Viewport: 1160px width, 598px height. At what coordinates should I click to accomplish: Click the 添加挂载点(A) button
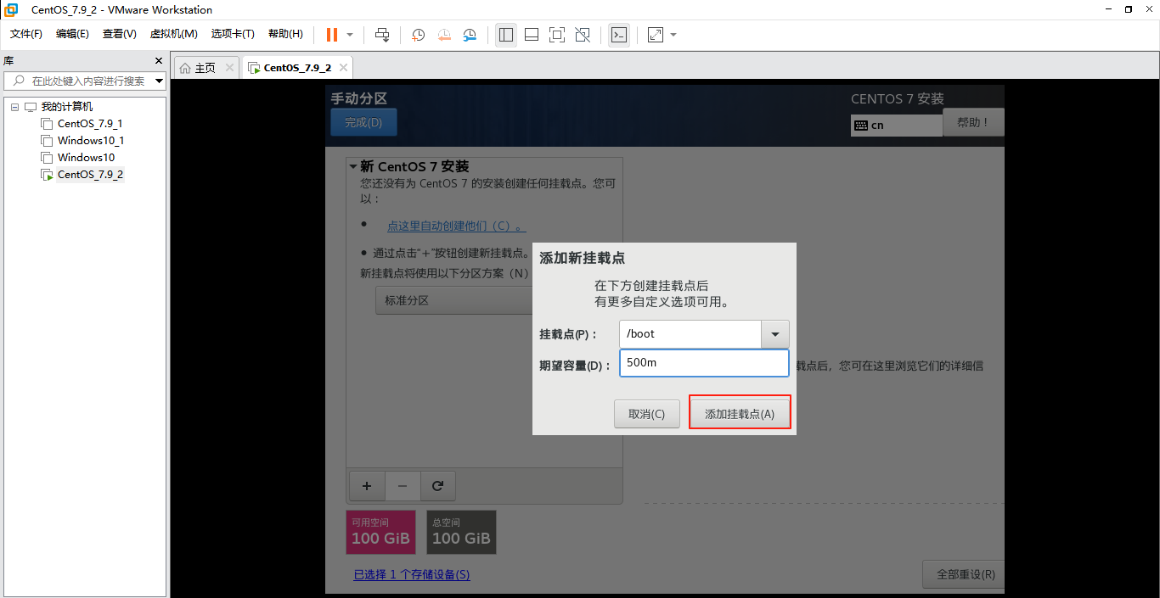[739, 412]
